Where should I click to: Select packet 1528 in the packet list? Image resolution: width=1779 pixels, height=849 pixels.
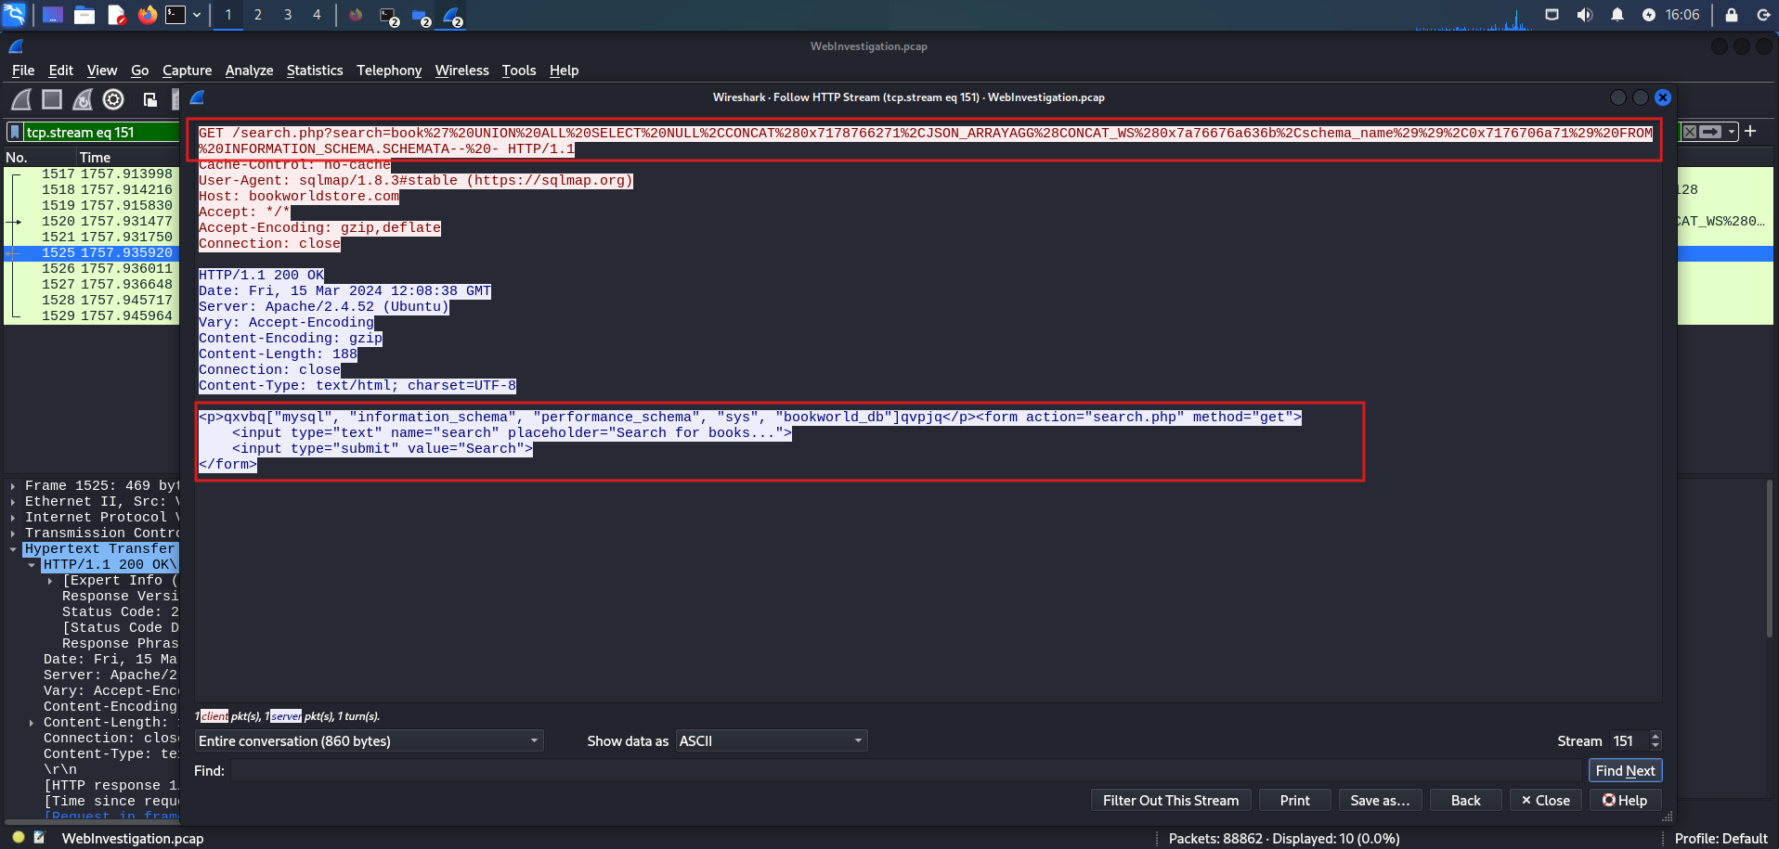[92, 300]
